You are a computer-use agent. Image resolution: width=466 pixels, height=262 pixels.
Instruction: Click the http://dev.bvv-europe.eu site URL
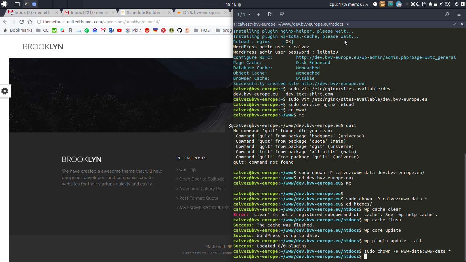click(x=333, y=84)
